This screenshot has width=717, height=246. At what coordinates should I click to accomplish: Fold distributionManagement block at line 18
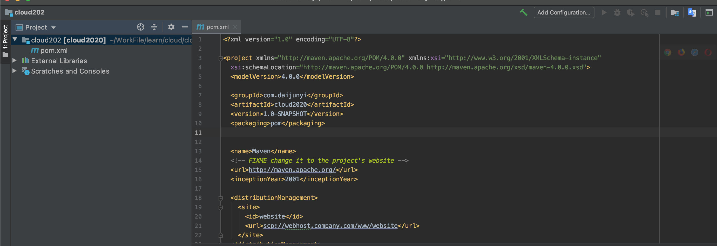click(220, 198)
